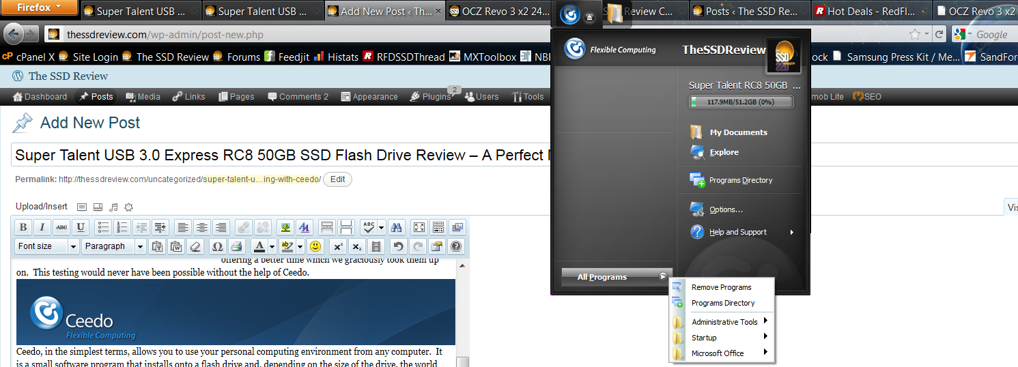Apply underline formatting
The width and height of the screenshot is (1018, 367).
[x=81, y=227]
